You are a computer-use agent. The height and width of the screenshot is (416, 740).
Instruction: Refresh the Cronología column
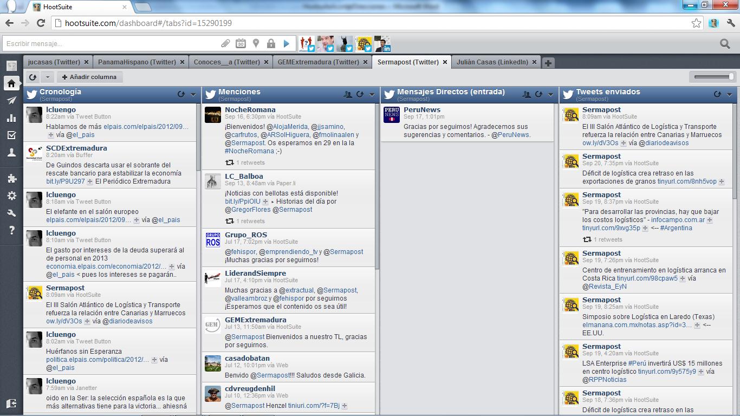181,94
